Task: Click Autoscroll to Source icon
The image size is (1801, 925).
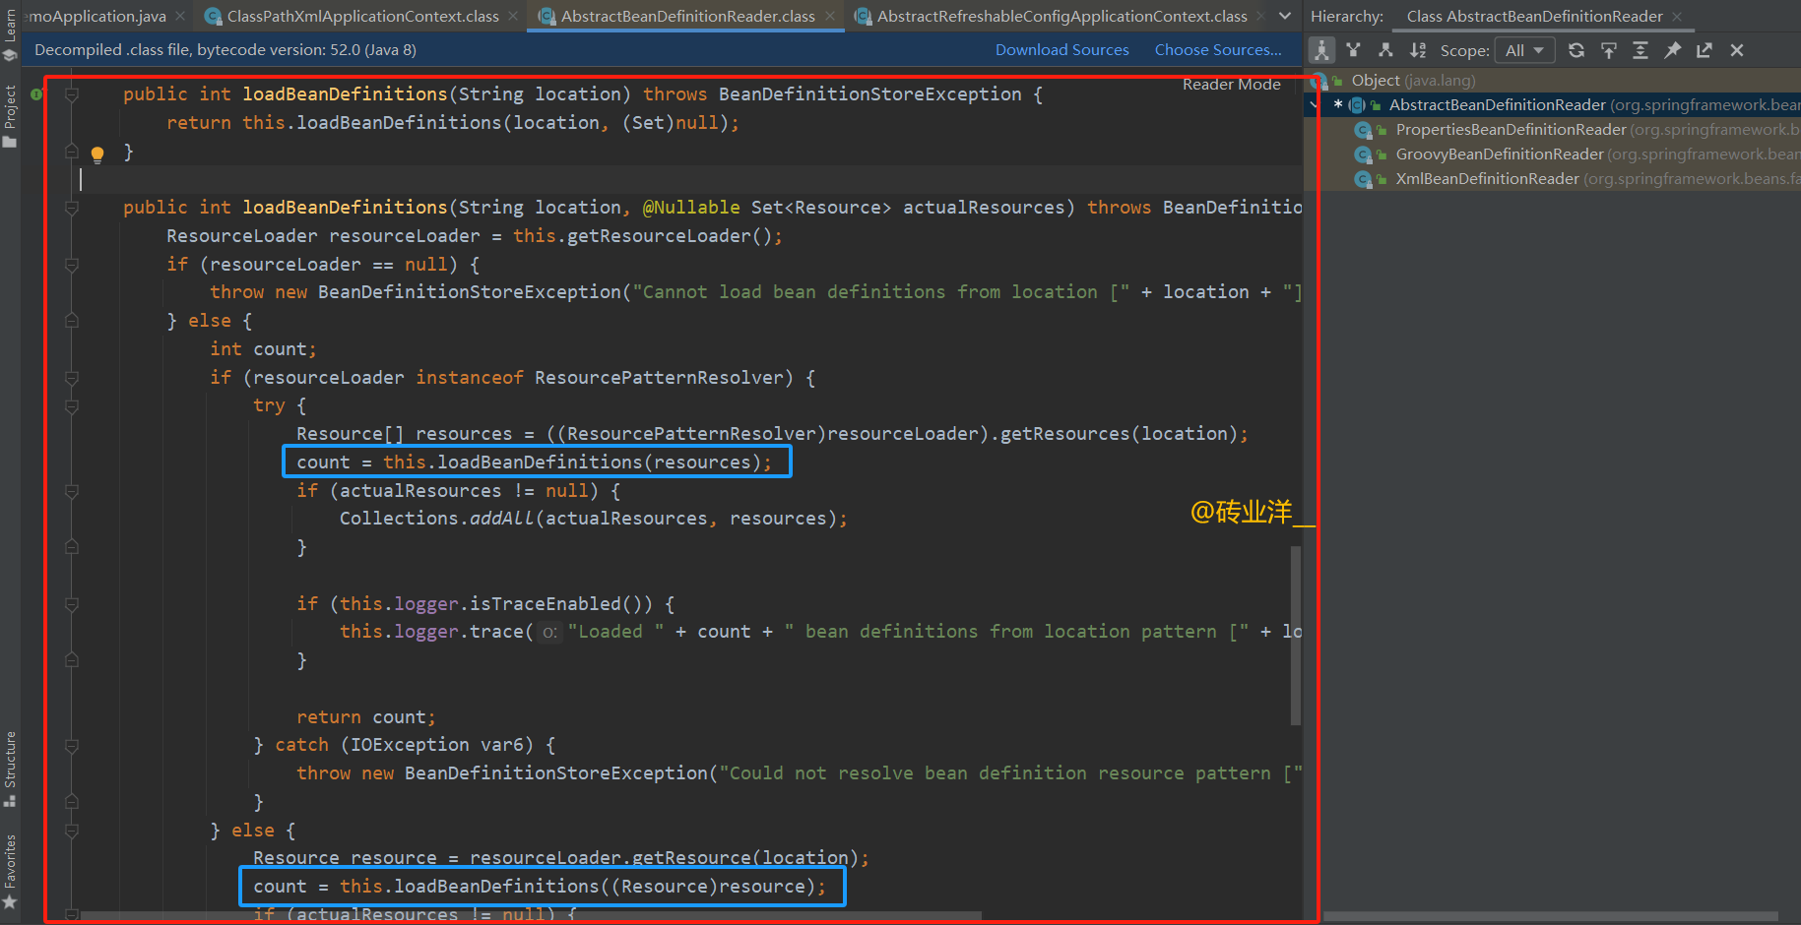Action: (1609, 50)
